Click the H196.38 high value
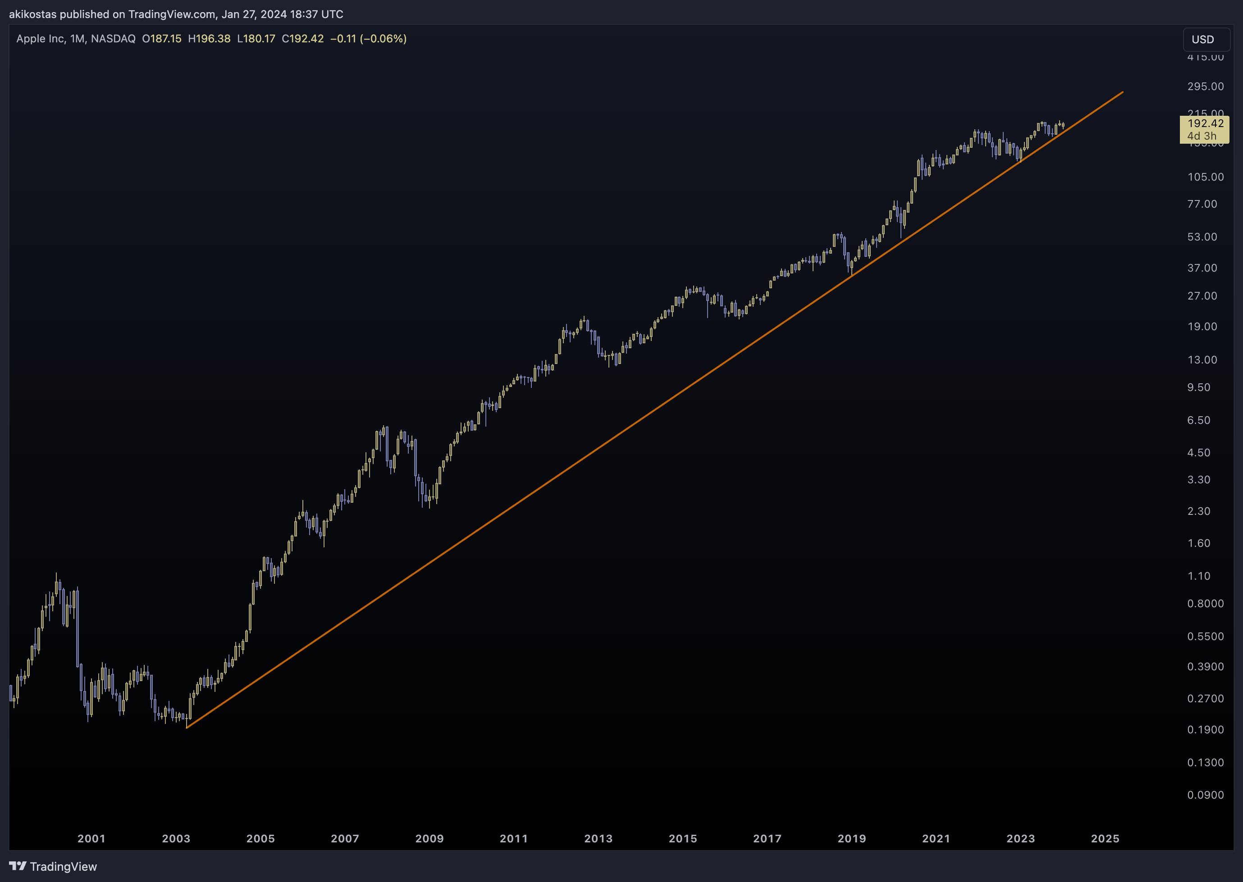This screenshot has height=882, width=1243. [209, 39]
